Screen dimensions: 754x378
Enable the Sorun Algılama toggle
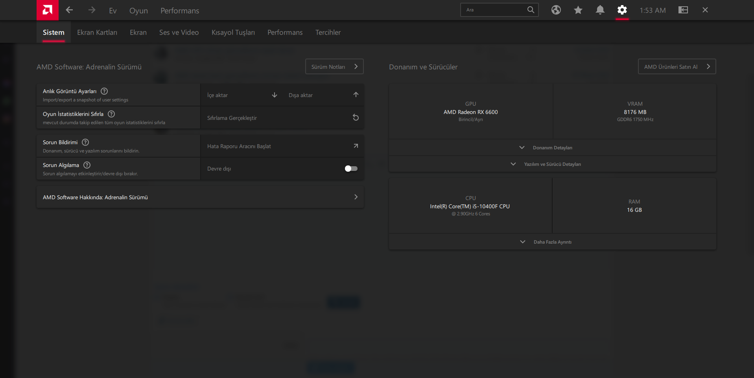pyautogui.click(x=351, y=169)
